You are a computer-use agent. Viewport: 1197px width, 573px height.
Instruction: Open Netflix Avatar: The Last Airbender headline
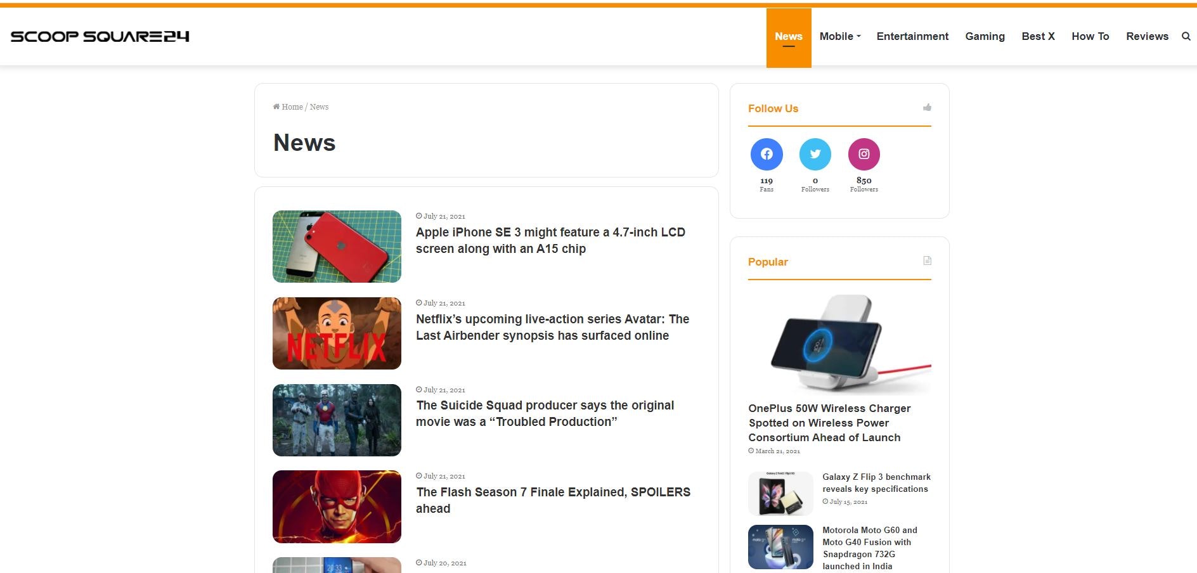click(552, 327)
